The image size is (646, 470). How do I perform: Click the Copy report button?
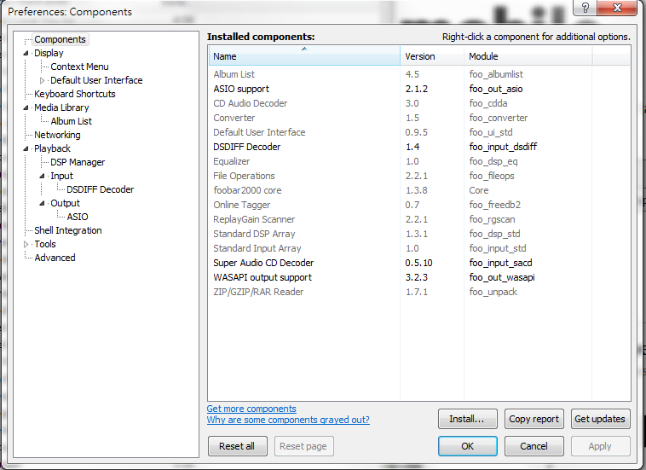coord(534,419)
